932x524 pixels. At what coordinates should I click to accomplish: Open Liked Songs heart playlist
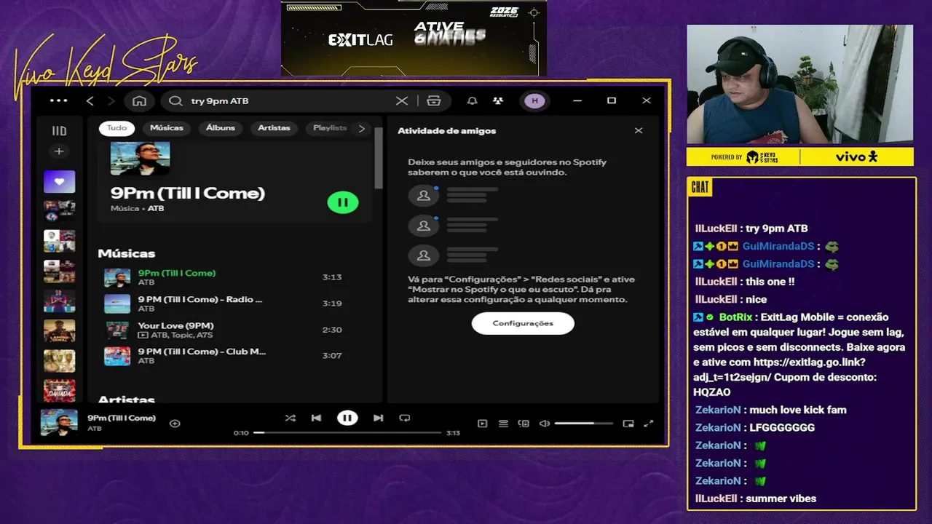click(x=59, y=182)
